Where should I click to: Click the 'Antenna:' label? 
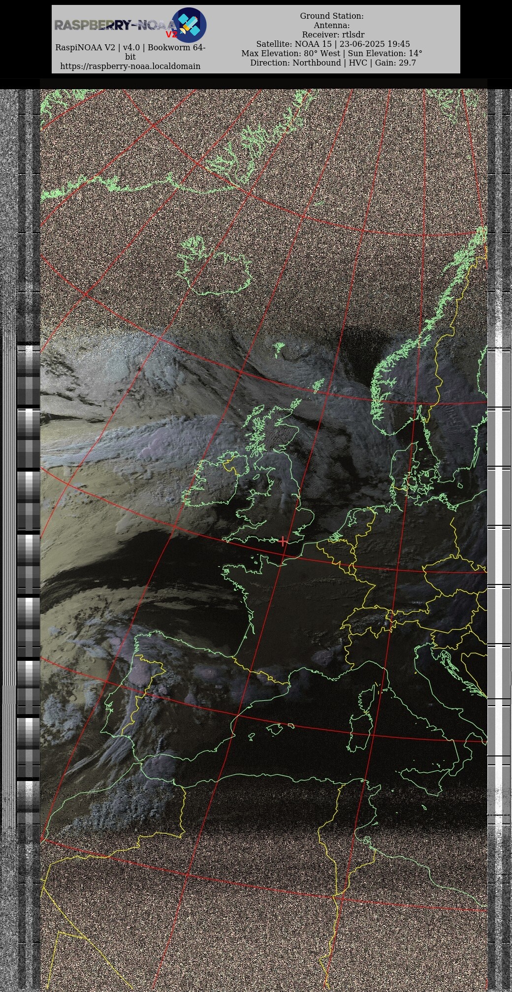point(332,26)
